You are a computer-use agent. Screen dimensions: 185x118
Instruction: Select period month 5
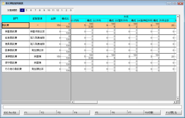pyautogui.click(x=26, y=10)
